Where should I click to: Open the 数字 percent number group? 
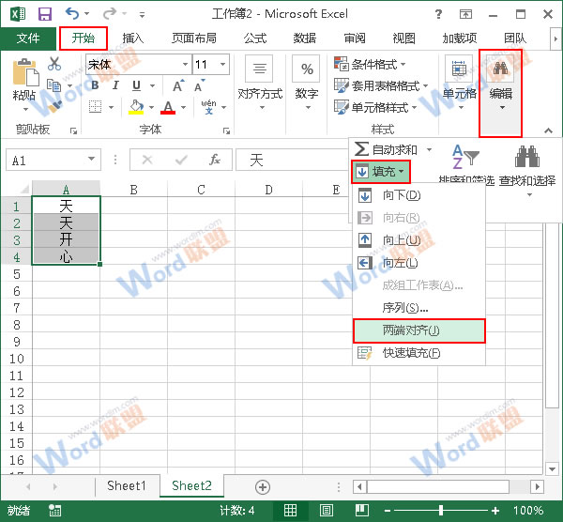coord(307,83)
